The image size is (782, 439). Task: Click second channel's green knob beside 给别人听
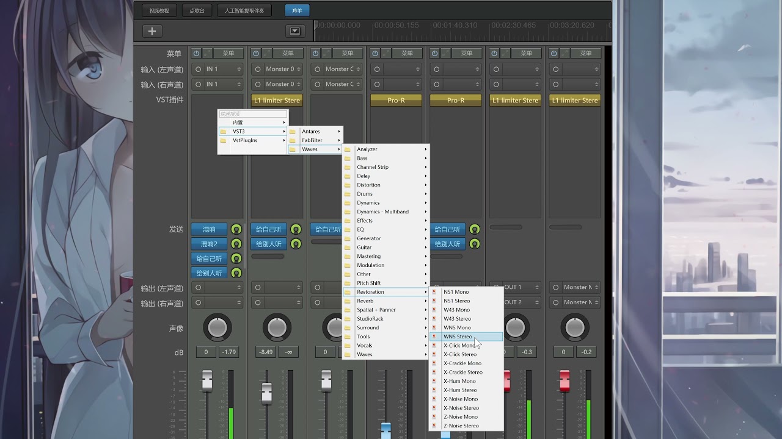(296, 244)
